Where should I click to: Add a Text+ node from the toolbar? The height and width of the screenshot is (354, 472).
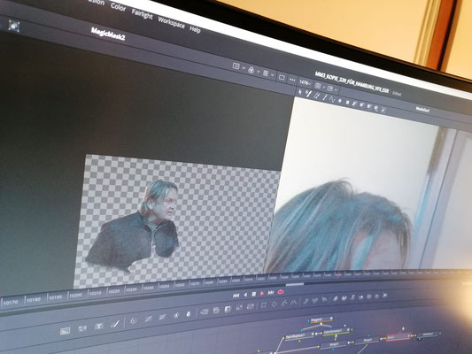pos(98,327)
